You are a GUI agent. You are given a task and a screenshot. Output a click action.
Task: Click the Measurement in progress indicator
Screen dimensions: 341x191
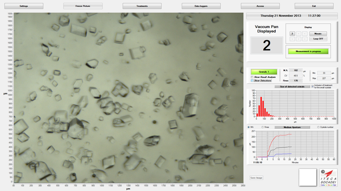tap(308, 51)
